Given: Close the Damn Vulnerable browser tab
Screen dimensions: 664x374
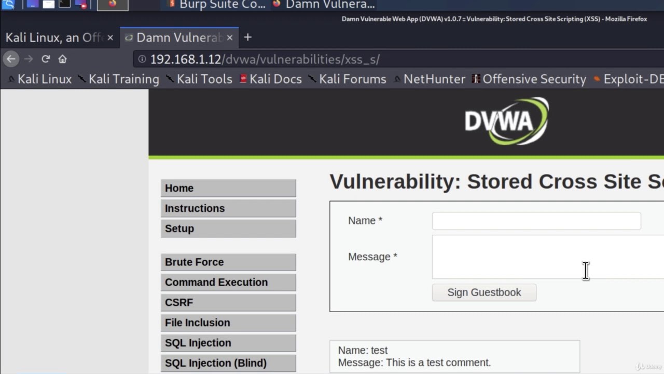Looking at the screenshot, I should click(229, 37).
